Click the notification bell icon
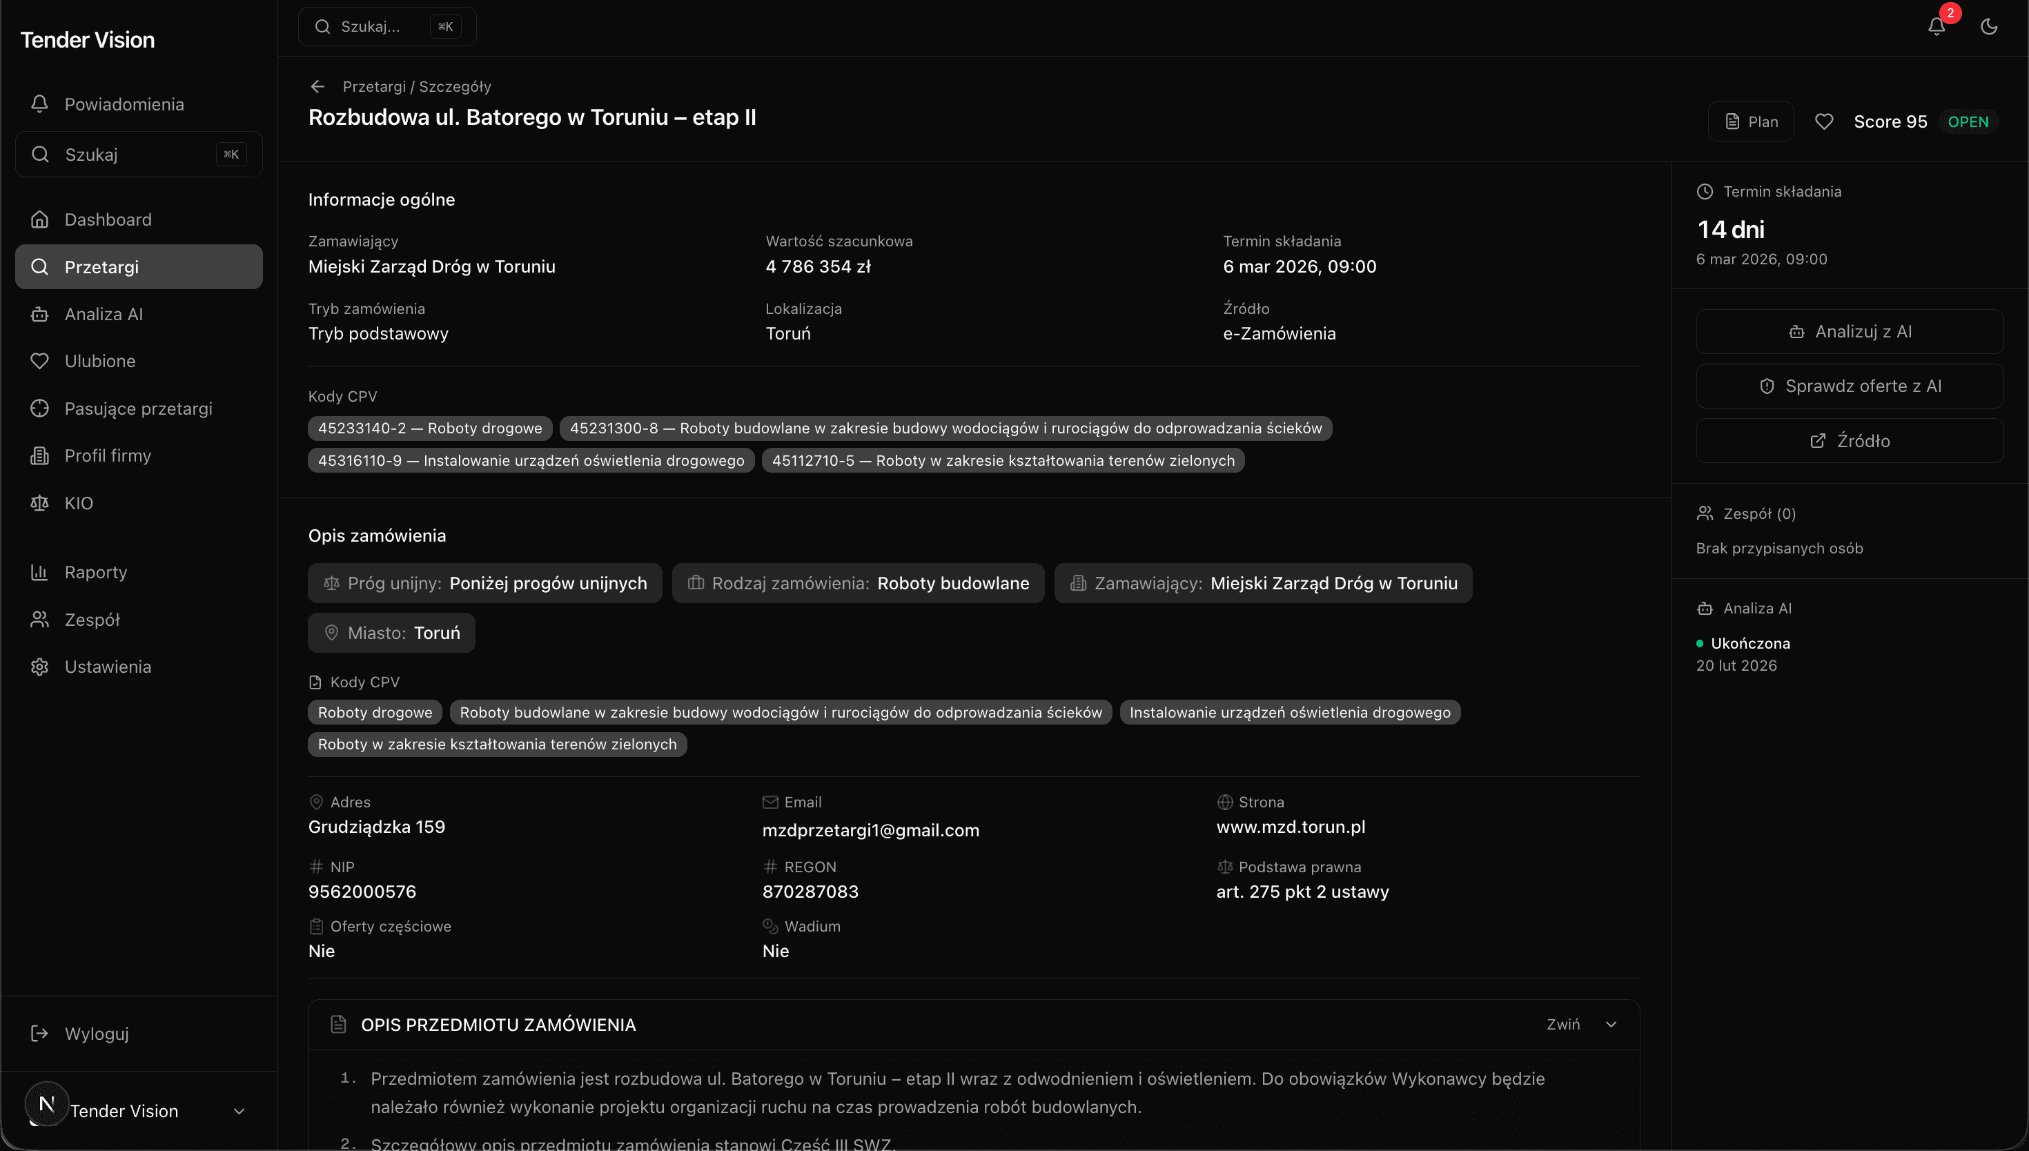This screenshot has width=2029, height=1151. (1936, 27)
